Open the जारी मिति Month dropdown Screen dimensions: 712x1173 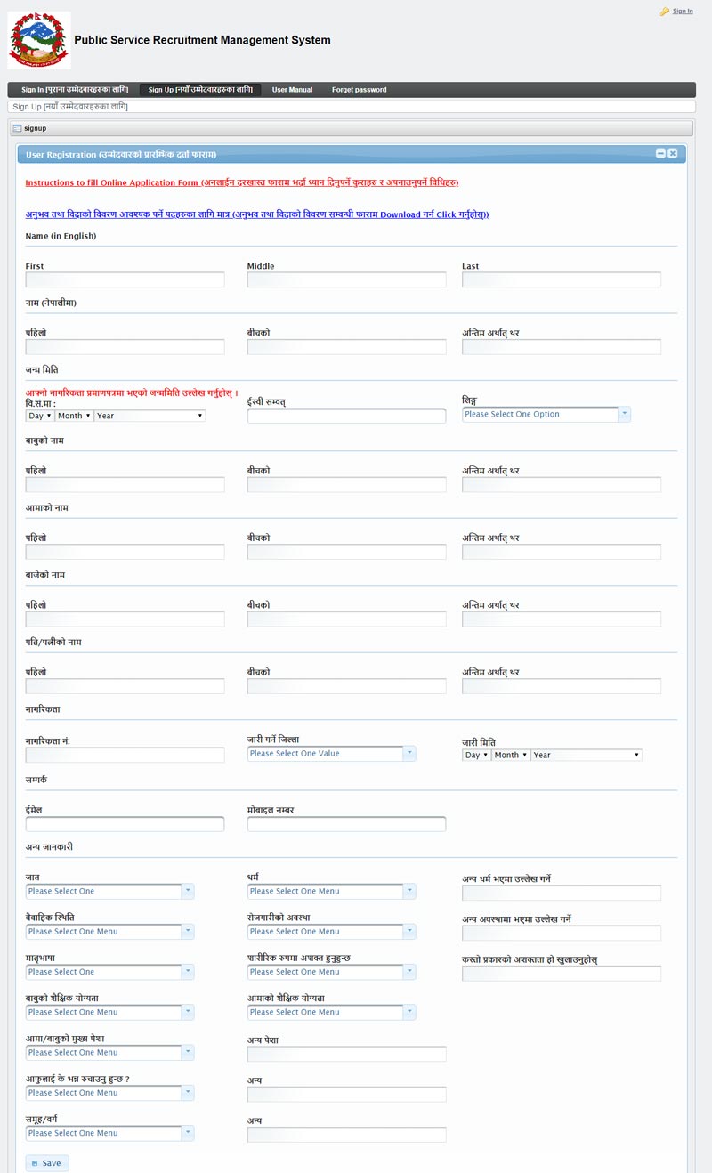pyautogui.click(x=510, y=755)
